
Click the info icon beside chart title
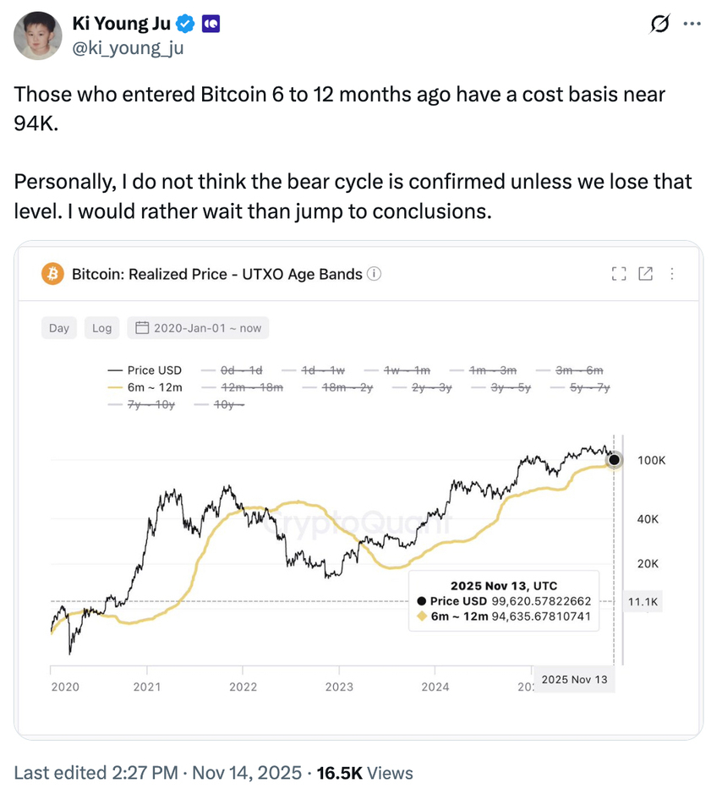375,274
